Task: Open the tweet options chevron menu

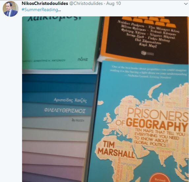Action: [186, 4]
